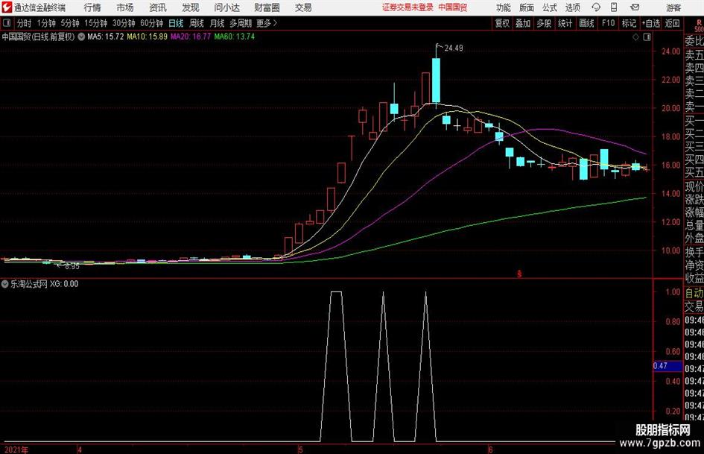Select the 1分钟 period tab
This screenshot has width=704, height=454.
coord(46,23)
